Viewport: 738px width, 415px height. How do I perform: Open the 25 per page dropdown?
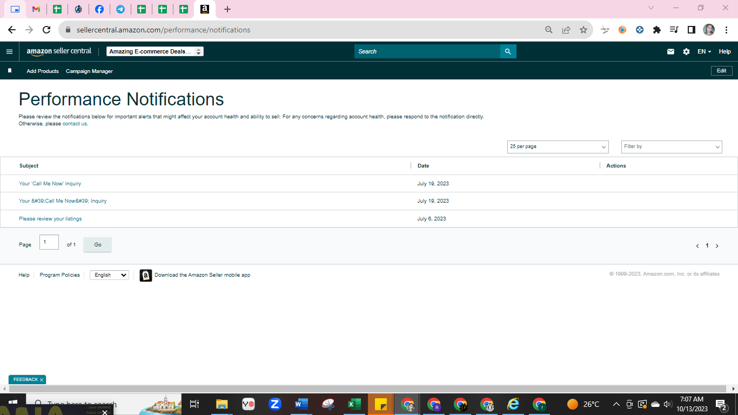[558, 146]
